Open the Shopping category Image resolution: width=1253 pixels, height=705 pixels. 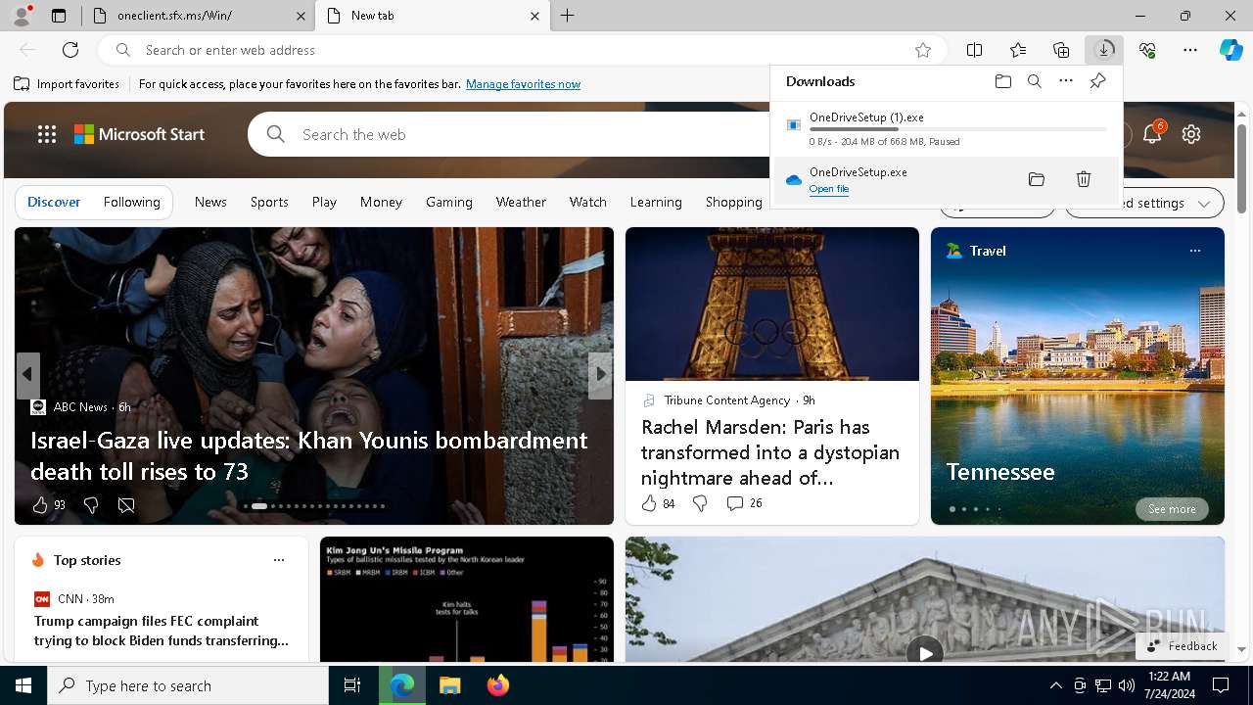(x=734, y=202)
